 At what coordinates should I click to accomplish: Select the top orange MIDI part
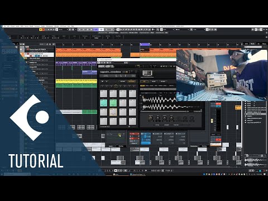click(x=88, y=50)
